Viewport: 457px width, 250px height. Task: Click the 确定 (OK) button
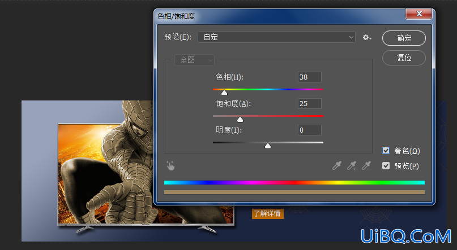pos(404,38)
